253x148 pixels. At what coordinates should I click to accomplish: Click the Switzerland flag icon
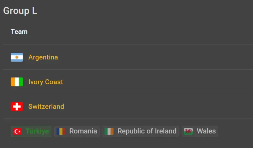[17, 107]
